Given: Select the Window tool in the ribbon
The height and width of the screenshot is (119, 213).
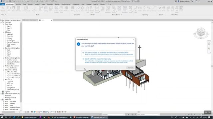Looking at the screenshot, I should [19, 9].
